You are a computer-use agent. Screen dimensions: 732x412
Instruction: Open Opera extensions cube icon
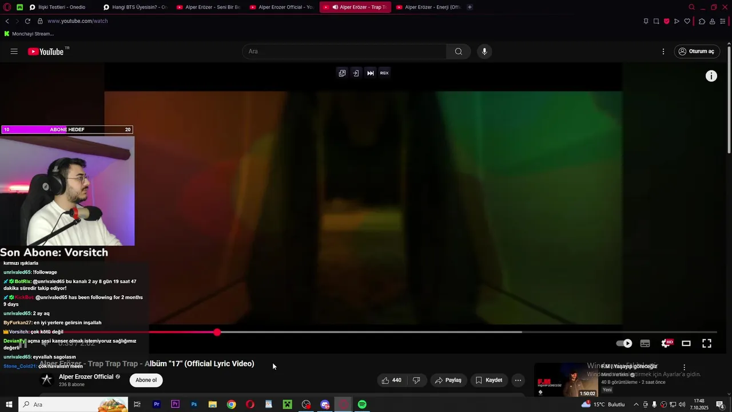click(x=702, y=21)
